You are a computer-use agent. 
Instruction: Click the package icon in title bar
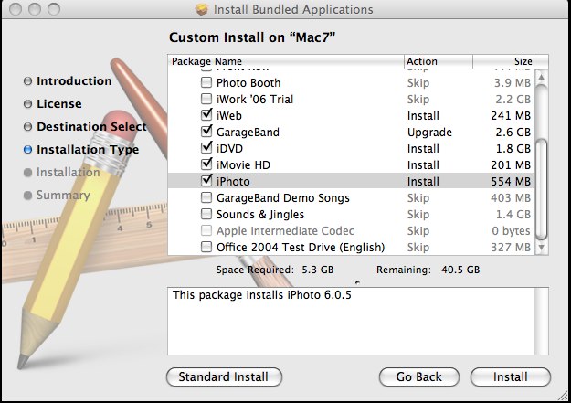tap(201, 9)
